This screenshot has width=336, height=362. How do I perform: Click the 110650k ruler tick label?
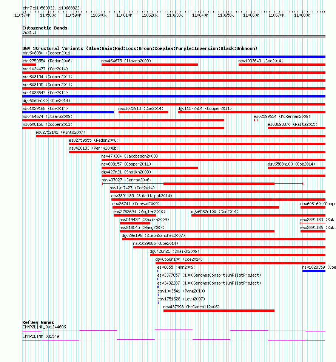click(x=226, y=15)
